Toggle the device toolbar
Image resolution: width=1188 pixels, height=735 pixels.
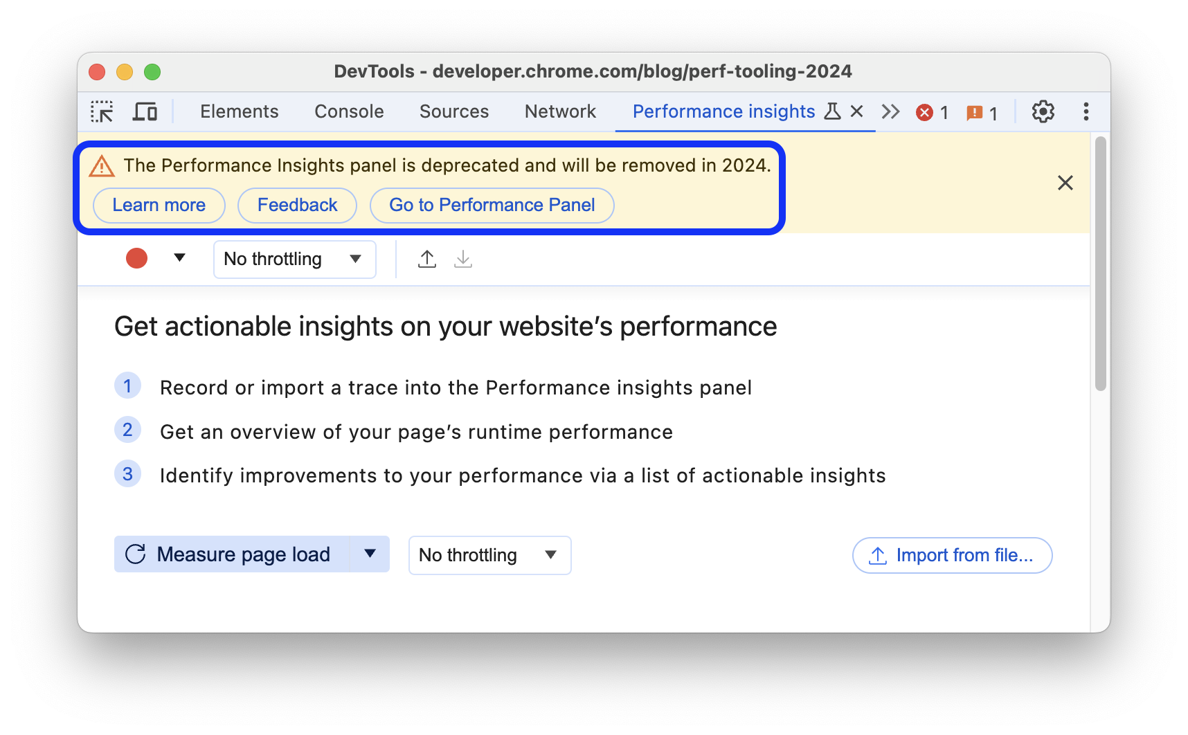(x=144, y=111)
